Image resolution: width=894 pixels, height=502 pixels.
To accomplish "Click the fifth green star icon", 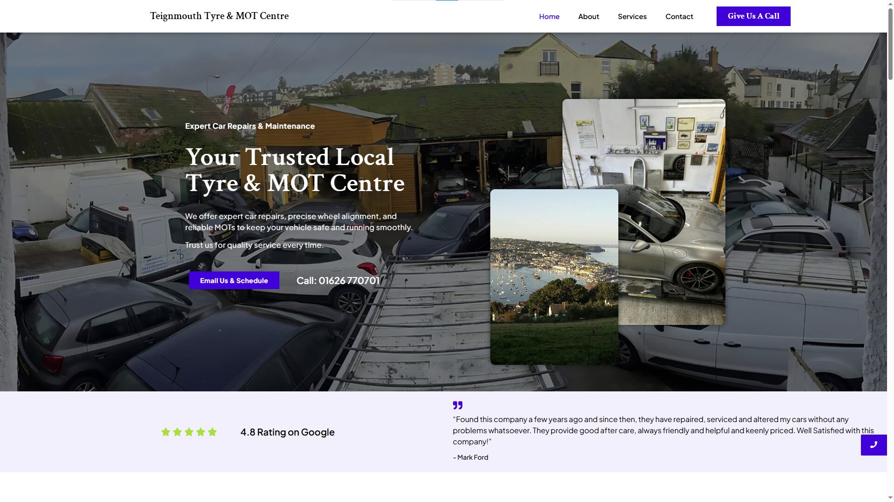I will 213,432.
